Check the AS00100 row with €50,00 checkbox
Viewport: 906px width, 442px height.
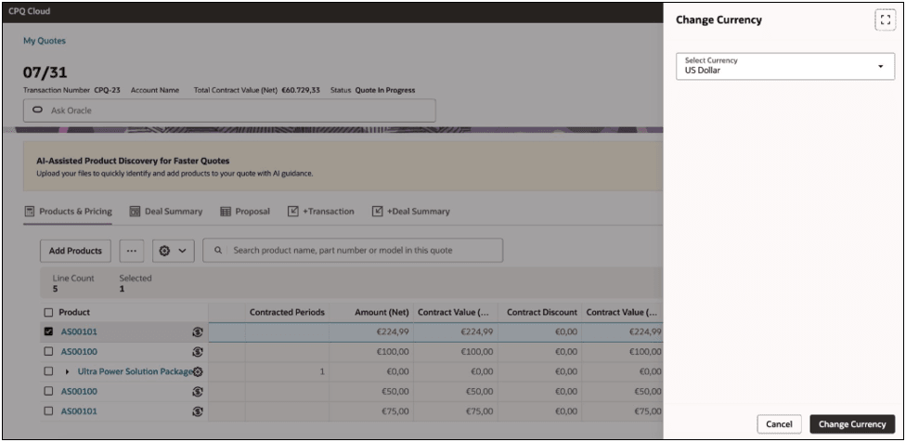pos(48,391)
